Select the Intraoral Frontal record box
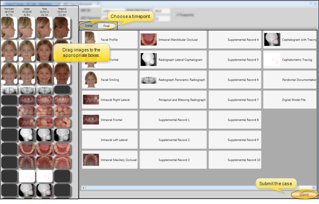The height and width of the screenshot is (204, 319). [109, 120]
